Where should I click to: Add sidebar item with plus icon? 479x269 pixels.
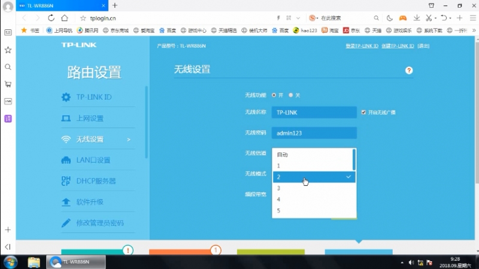tap(8, 230)
